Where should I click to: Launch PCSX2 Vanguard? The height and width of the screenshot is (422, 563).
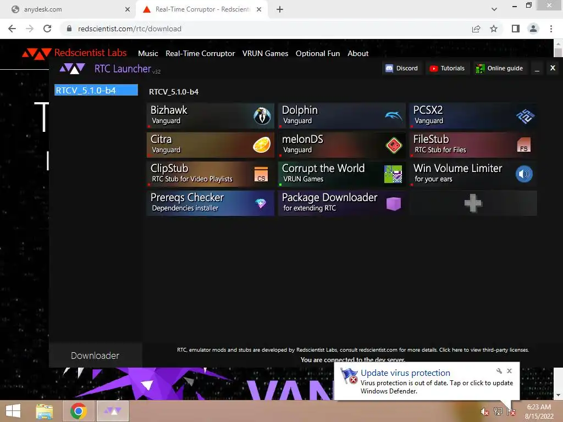coord(473,115)
